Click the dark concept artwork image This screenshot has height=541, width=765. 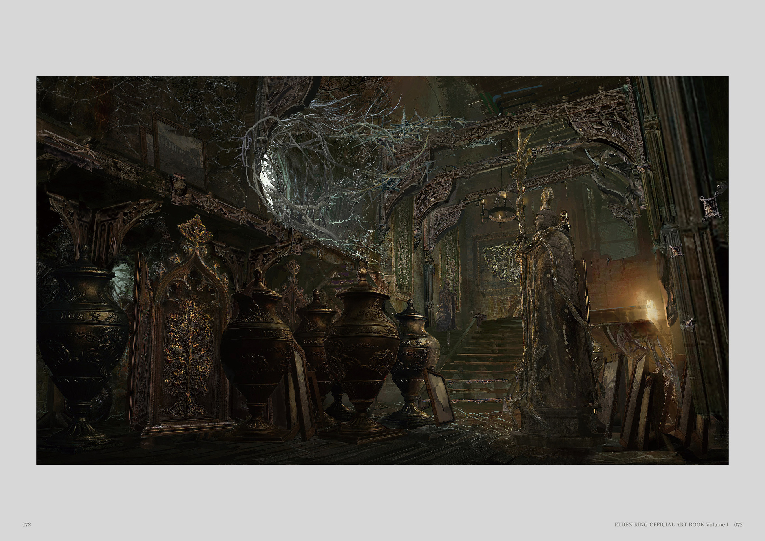382,270
